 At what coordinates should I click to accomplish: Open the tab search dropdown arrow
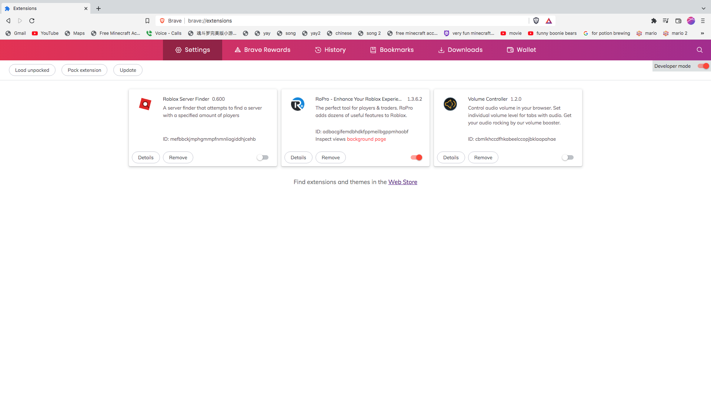point(703,8)
